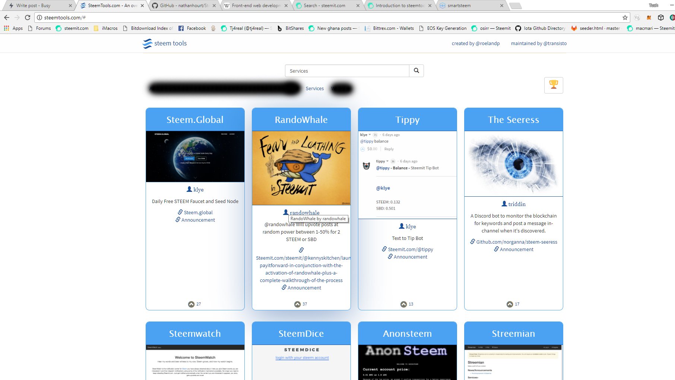View site information icon beside the URL
Viewport: 675px width, 380px height.
point(39,18)
